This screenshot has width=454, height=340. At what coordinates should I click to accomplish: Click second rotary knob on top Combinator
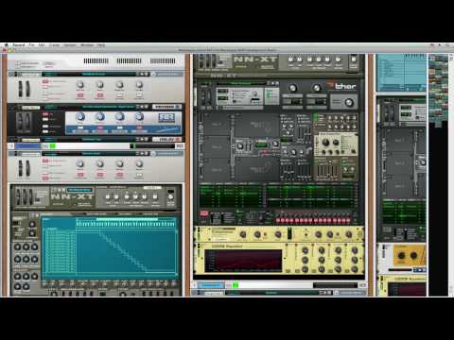100,85
